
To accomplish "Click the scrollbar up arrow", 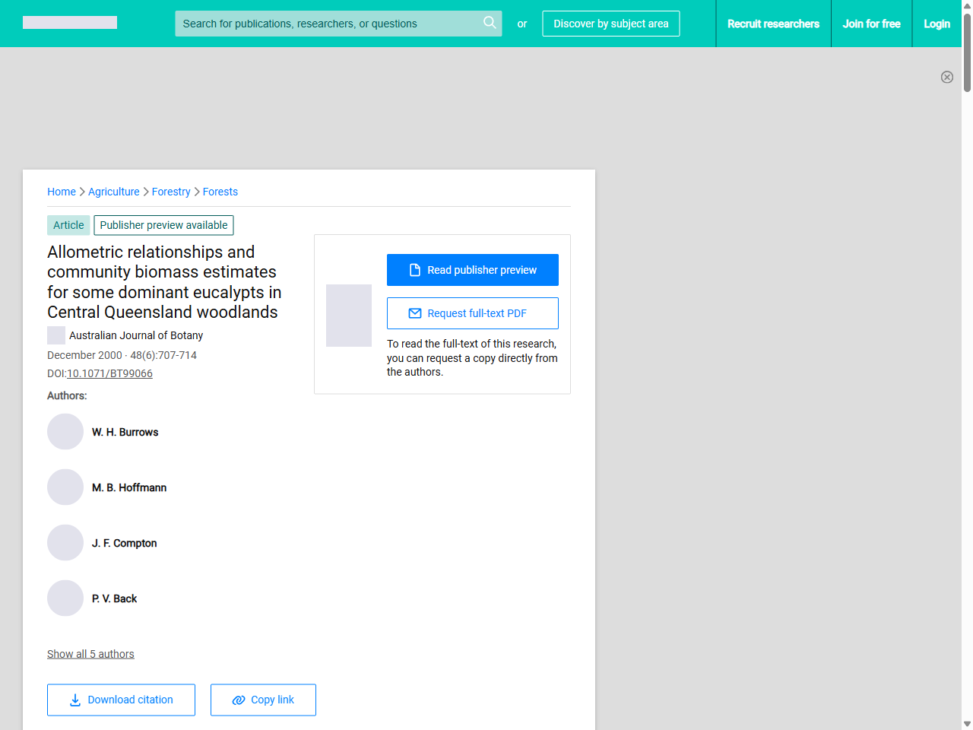I will click(967, 5).
